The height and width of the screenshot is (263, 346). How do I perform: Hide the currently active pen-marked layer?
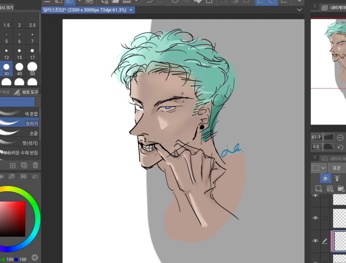pyautogui.click(x=315, y=241)
